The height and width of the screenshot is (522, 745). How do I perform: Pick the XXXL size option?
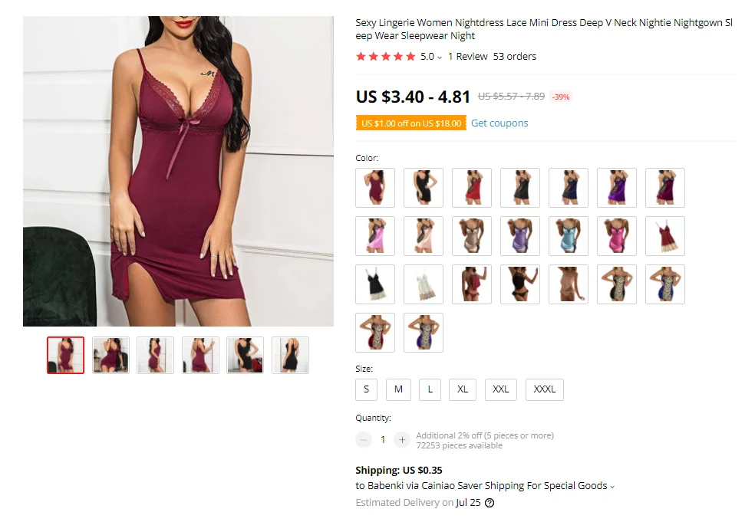coord(545,389)
